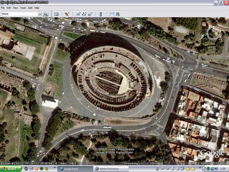Select the Add Polygon tool
This screenshot has width=229, height=172.
(x=78, y=14)
